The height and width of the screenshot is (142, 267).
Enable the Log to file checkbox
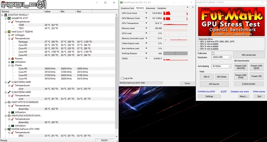(x=122, y=78)
